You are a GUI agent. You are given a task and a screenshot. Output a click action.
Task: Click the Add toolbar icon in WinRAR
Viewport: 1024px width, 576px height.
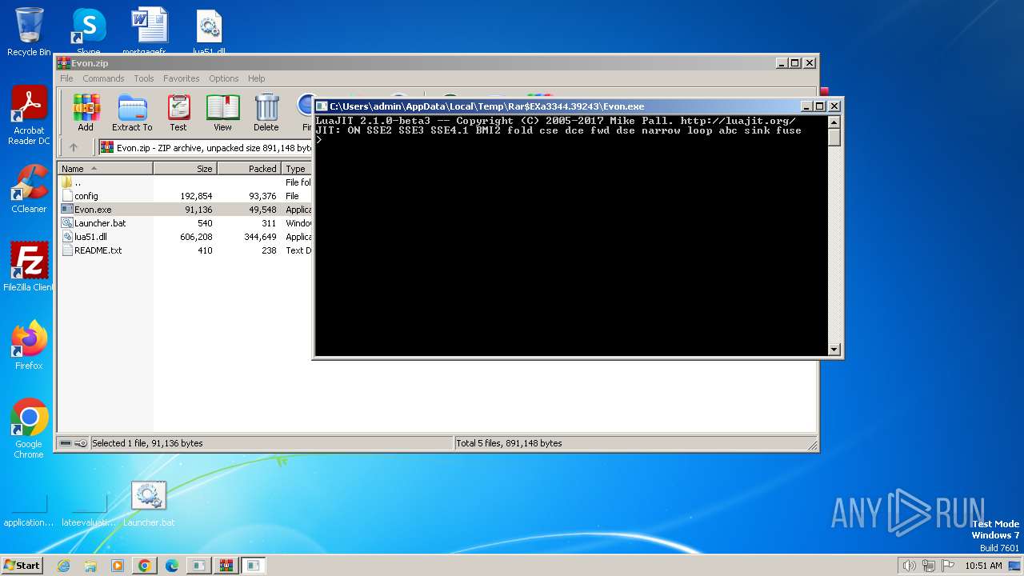(x=86, y=113)
